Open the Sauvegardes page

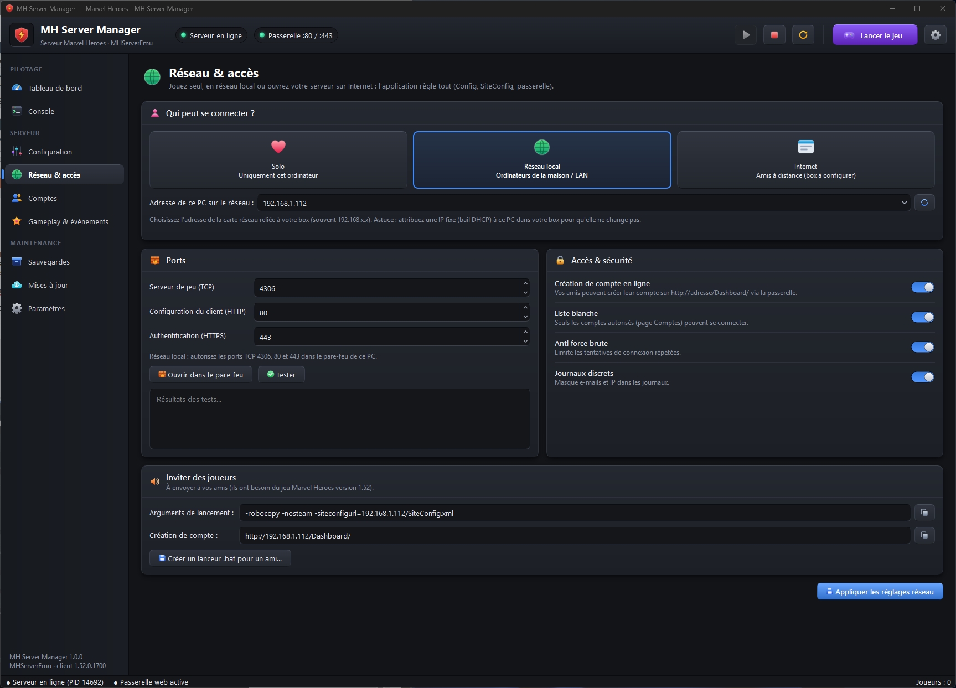click(x=64, y=262)
